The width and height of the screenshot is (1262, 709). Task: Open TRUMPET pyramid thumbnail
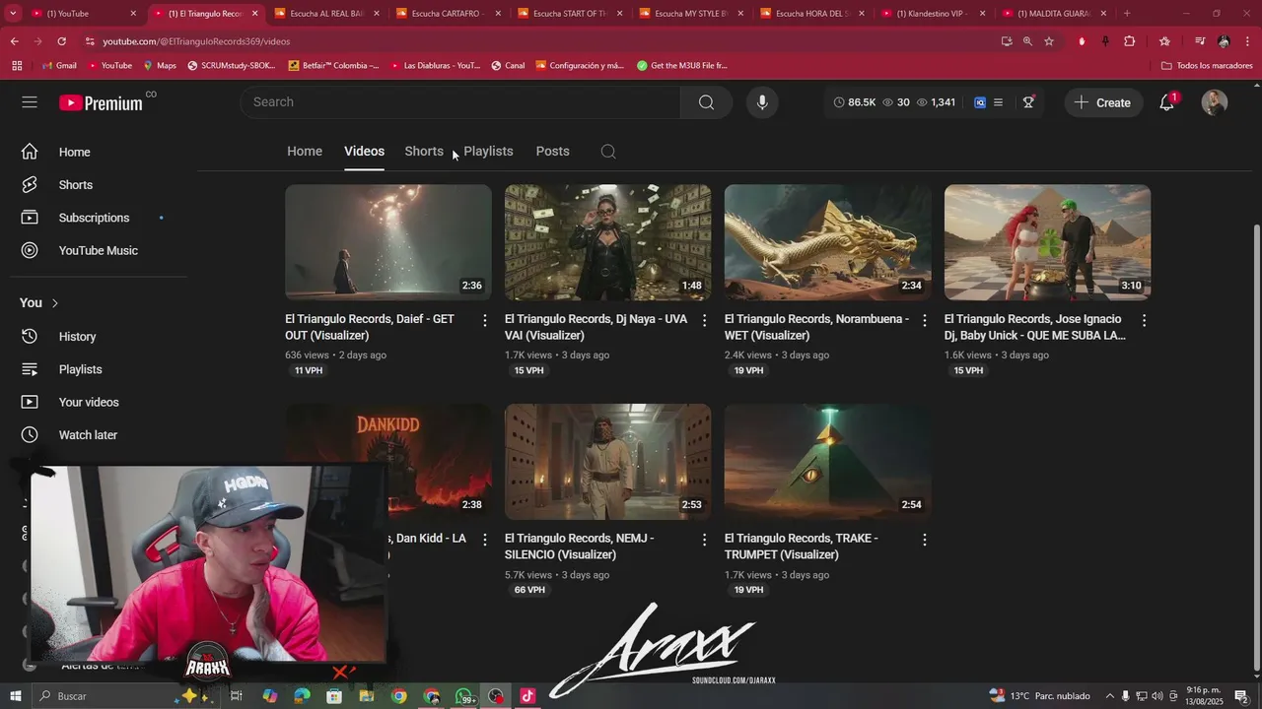[x=828, y=462]
